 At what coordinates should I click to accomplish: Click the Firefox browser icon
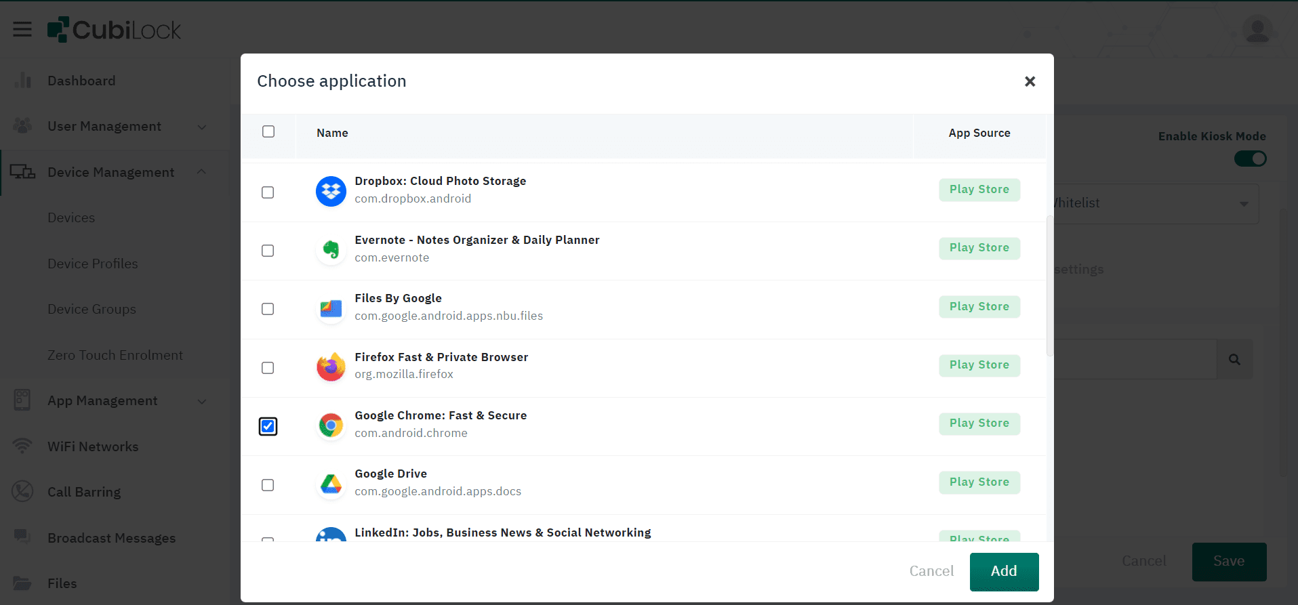tap(331, 367)
